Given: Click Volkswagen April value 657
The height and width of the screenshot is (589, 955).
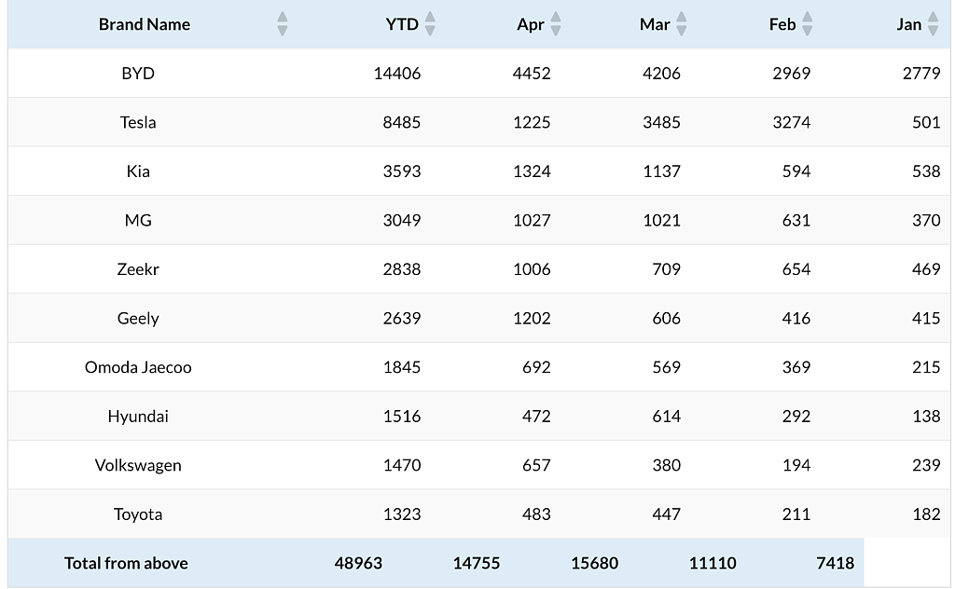Looking at the screenshot, I should pos(536,465).
